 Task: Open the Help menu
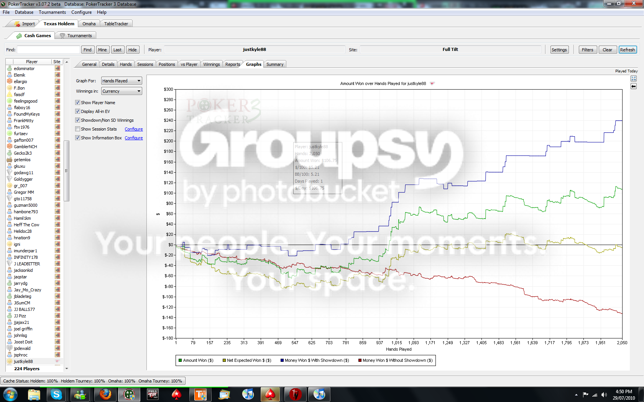(102, 12)
